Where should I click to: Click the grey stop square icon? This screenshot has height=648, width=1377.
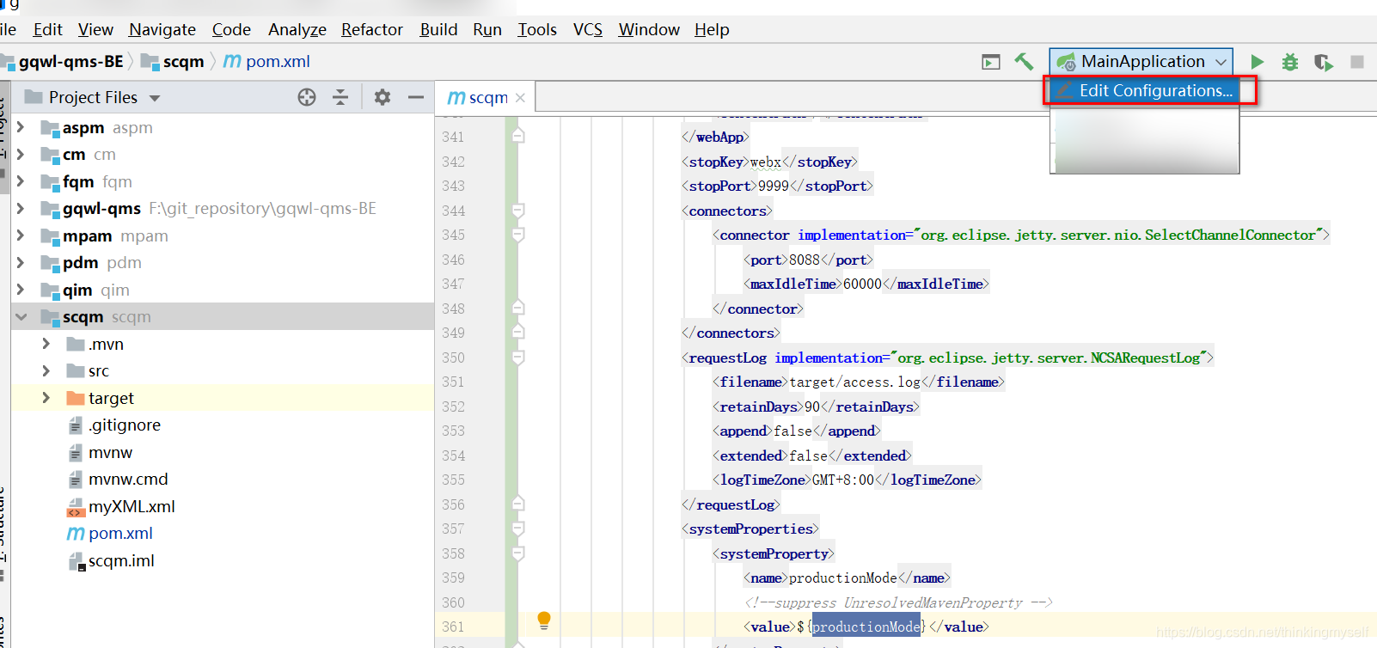click(1357, 62)
